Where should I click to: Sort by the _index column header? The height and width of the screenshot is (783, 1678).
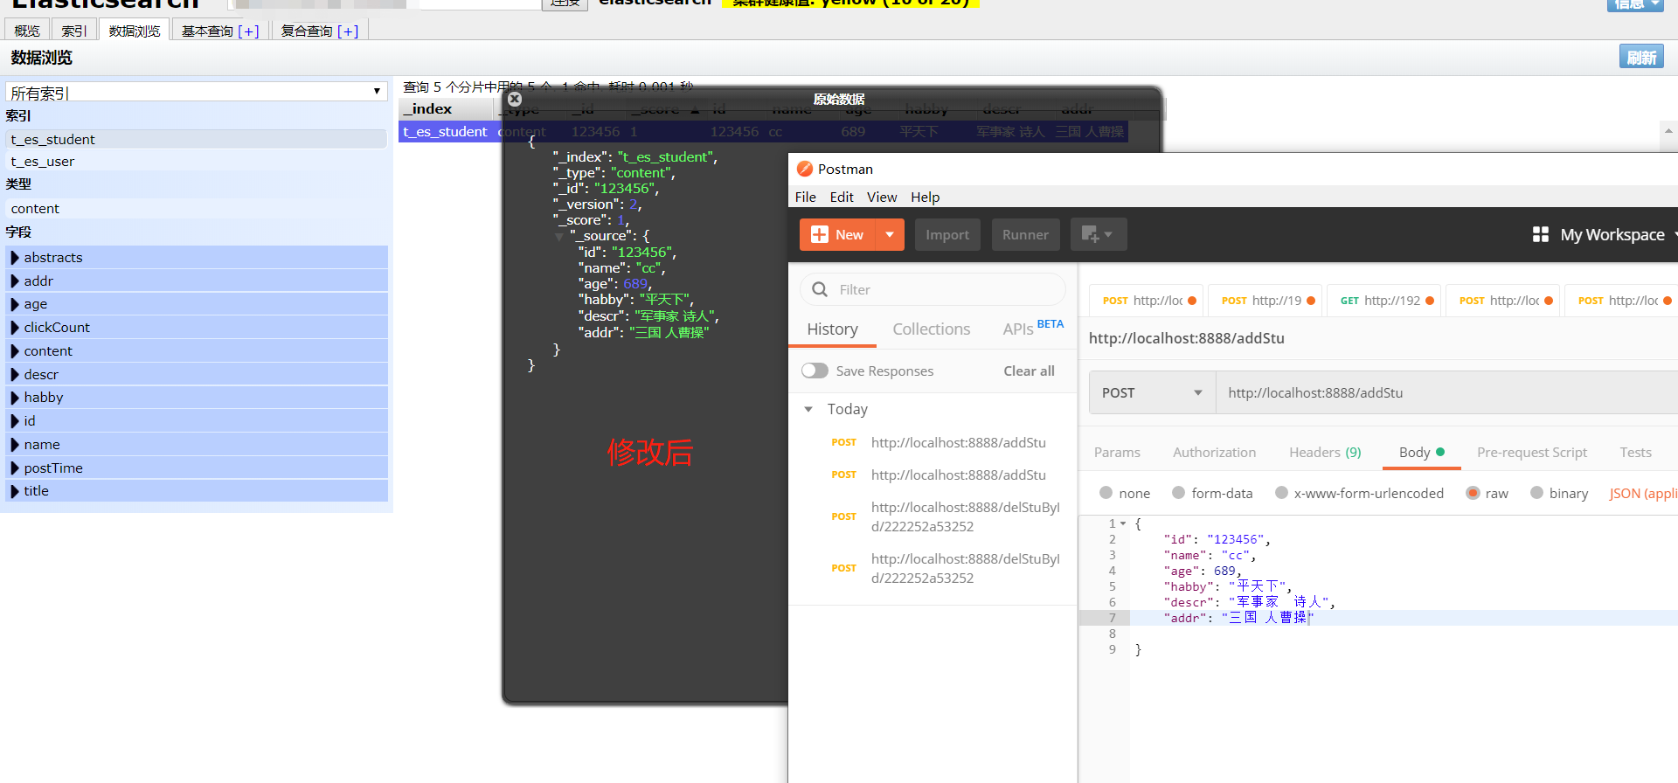pyautogui.click(x=447, y=109)
